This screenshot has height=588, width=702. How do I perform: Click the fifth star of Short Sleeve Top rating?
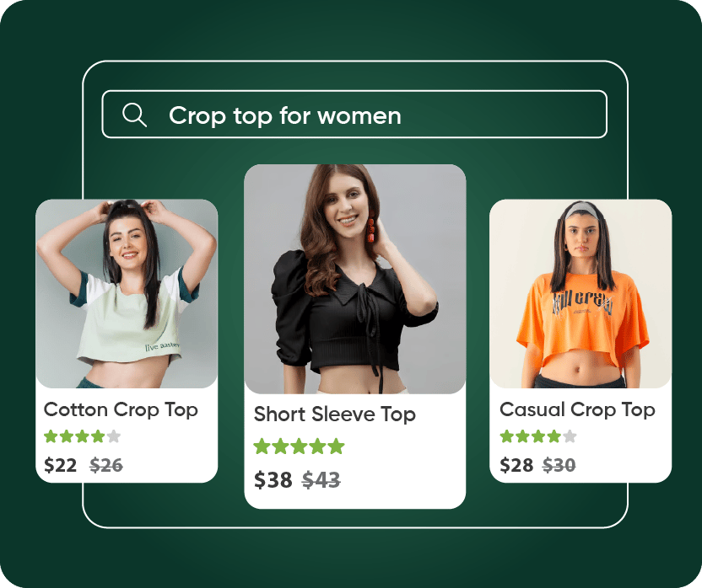point(336,446)
